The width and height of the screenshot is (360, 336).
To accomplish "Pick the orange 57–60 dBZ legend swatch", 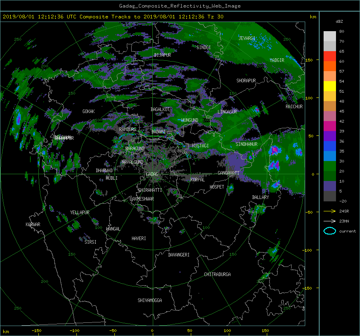I will [x=330, y=66].
